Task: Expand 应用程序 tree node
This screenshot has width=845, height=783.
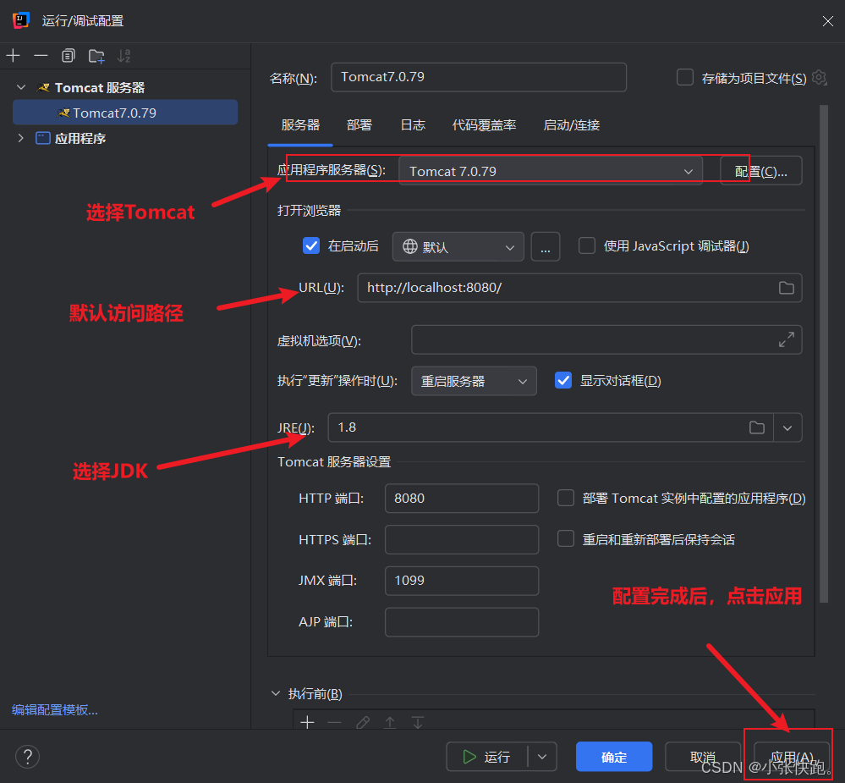Action: [21, 138]
